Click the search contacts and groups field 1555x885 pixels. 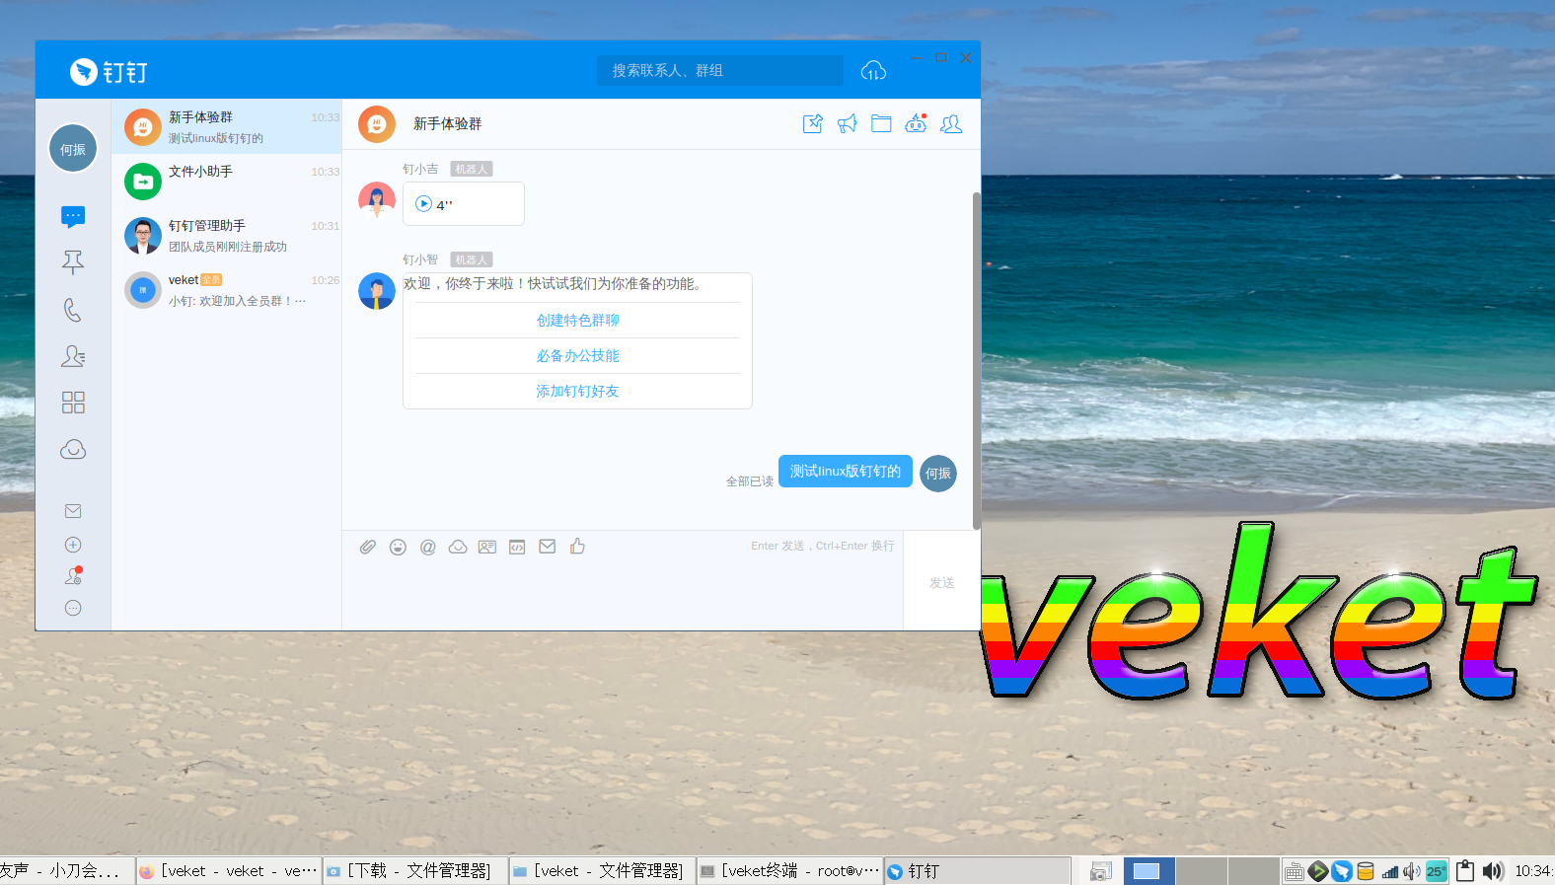720,71
